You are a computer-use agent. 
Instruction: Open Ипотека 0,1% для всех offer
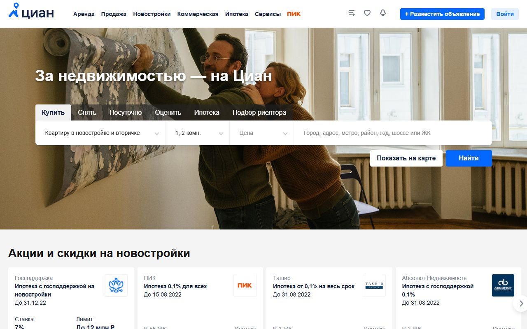(x=175, y=286)
